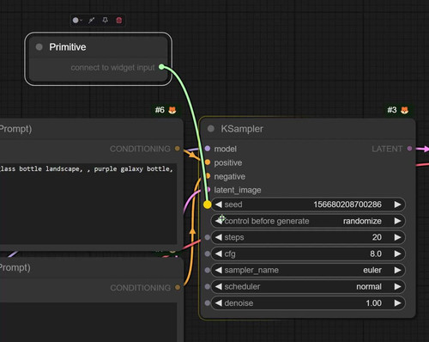
Task: Decrease seed with its left arrow
Action: coord(218,205)
